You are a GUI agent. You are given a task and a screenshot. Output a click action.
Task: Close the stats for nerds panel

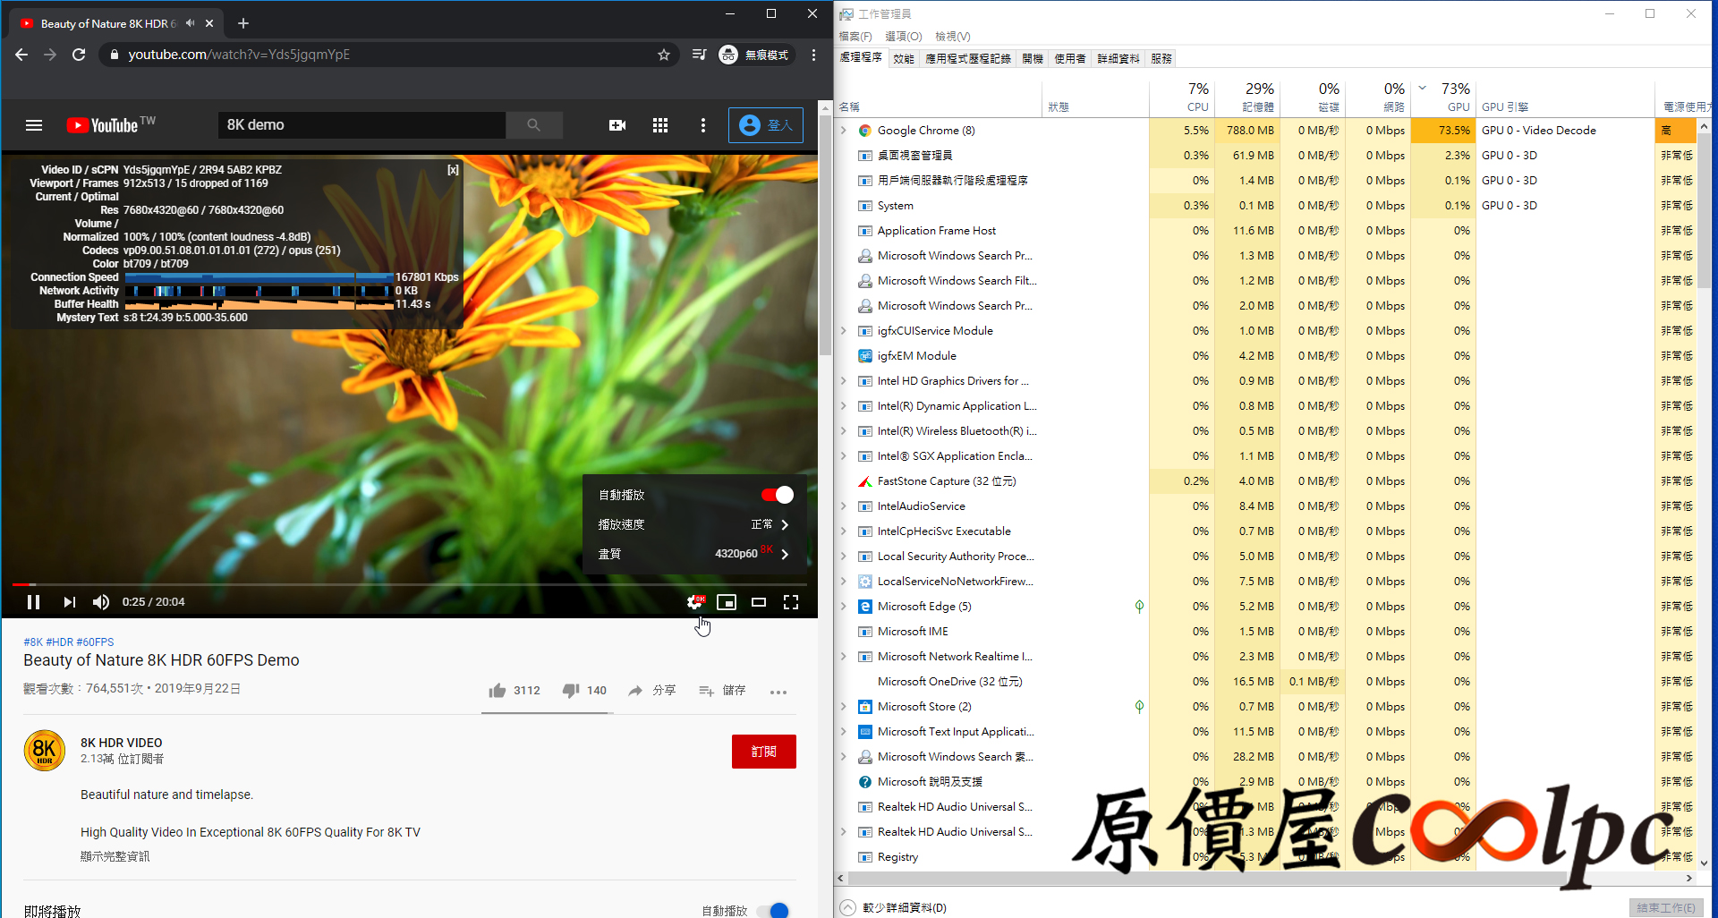click(x=453, y=170)
